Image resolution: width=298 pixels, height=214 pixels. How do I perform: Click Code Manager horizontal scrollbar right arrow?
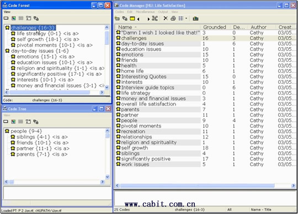(294, 185)
